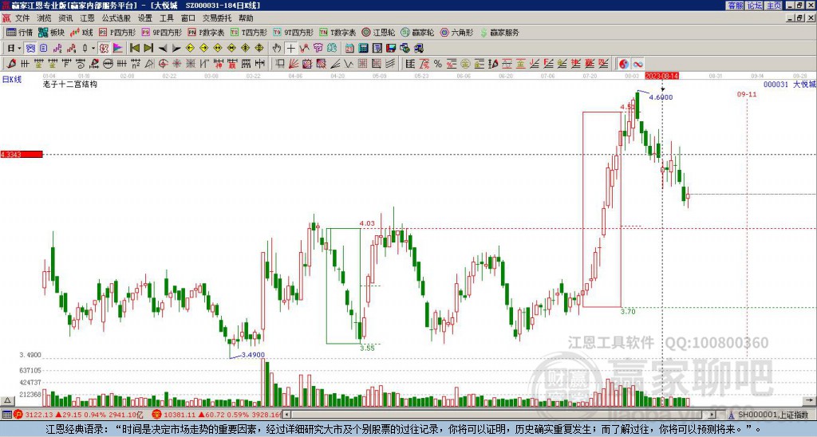The image size is (817, 437).
Task: Open the 公式选股 menu
Action: point(116,18)
